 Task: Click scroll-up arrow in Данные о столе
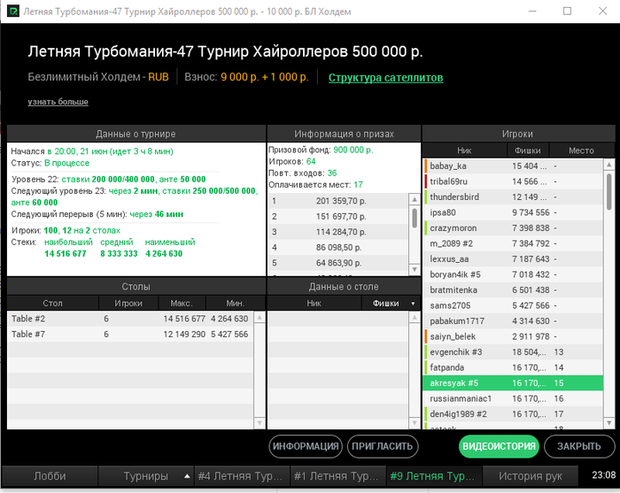[415, 317]
